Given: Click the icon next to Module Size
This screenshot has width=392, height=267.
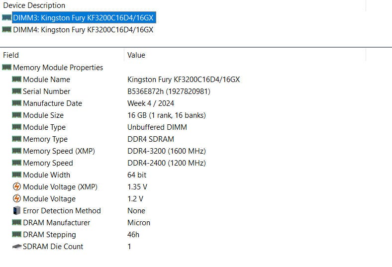Looking at the screenshot, I should click(16, 115).
